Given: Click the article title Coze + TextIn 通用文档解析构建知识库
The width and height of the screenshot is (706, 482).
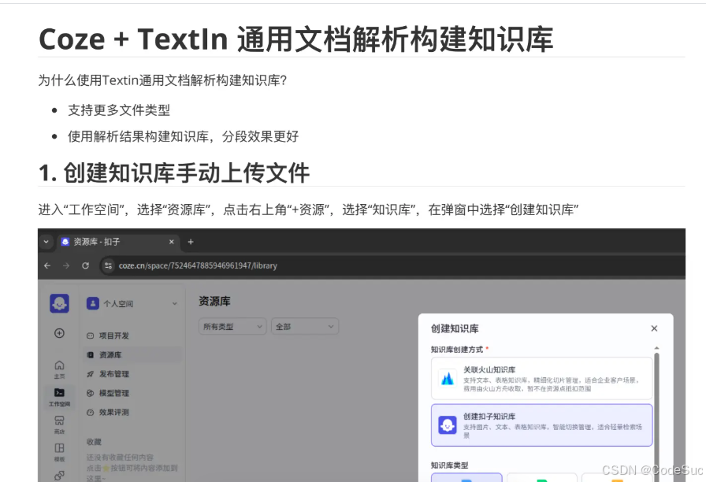Looking at the screenshot, I should [295, 39].
